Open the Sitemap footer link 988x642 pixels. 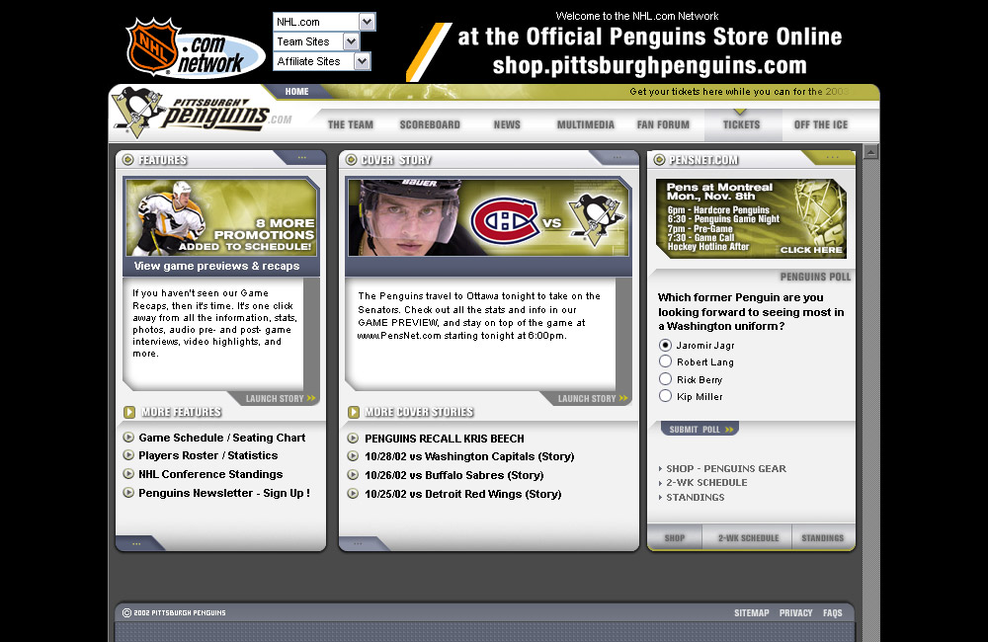point(752,613)
